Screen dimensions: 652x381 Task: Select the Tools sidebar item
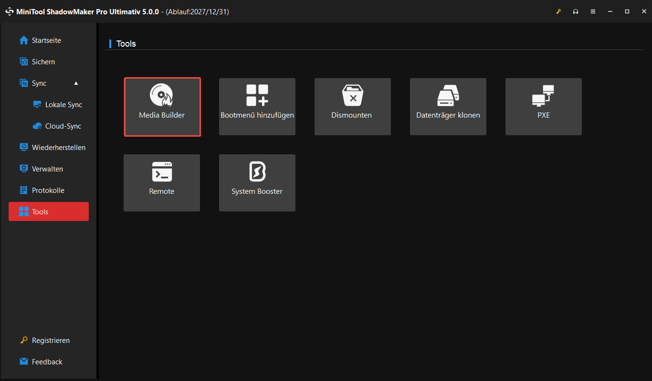pos(49,211)
